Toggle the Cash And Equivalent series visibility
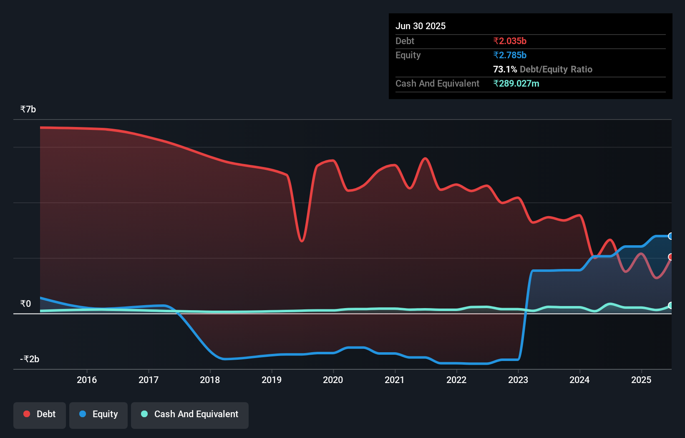 point(190,414)
